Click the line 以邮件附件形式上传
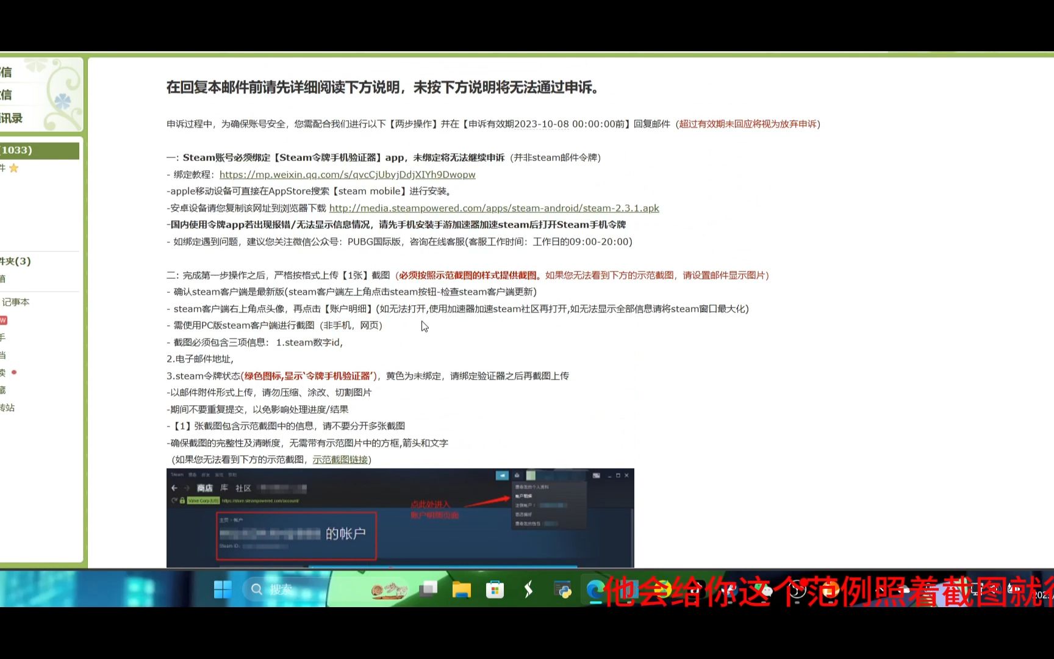The width and height of the screenshot is (1054, 659). point(269,392)
